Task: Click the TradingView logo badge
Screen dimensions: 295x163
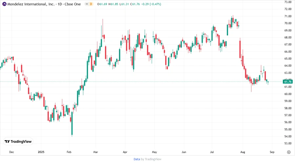Action: (x=18, y=142)
